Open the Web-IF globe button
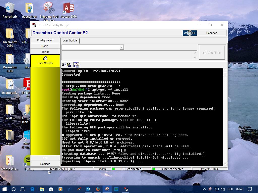The height and width of the screenshot is (193, 258). click(189, 33)
